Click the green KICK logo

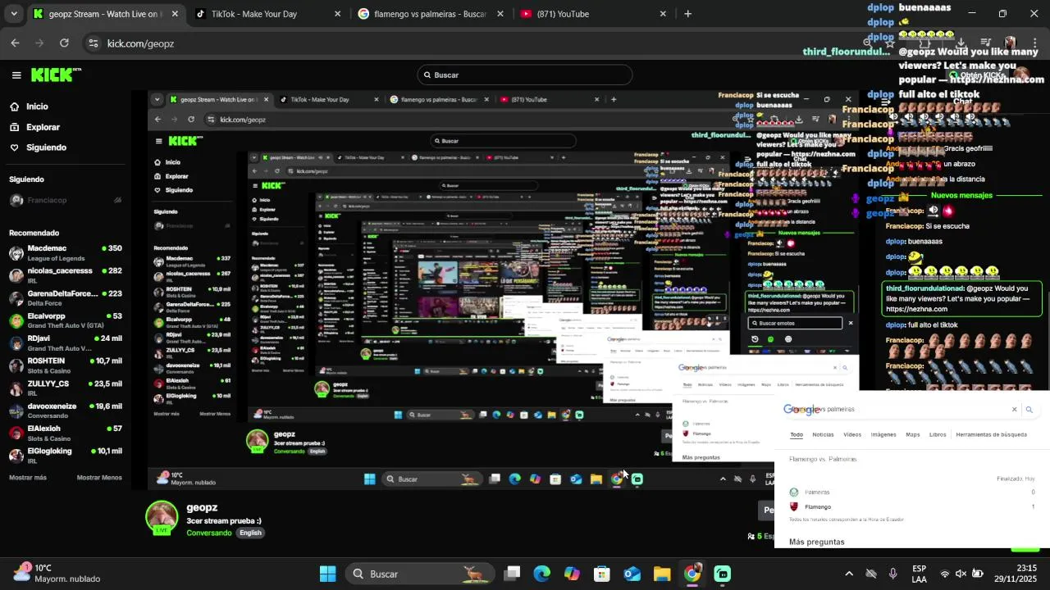[56, 75]
